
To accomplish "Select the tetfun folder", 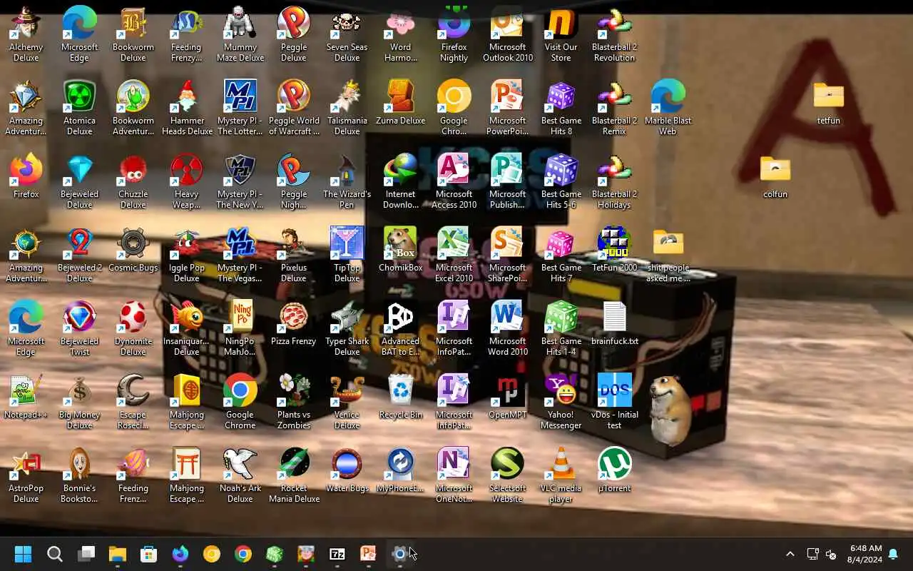I will tap(829, 103).
